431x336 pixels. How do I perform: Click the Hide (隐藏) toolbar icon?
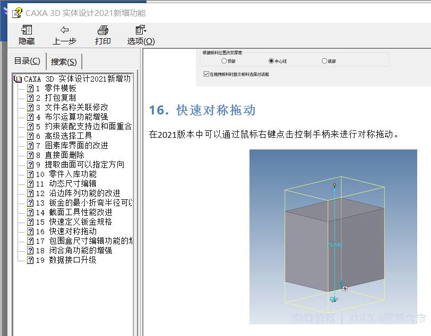27,30
